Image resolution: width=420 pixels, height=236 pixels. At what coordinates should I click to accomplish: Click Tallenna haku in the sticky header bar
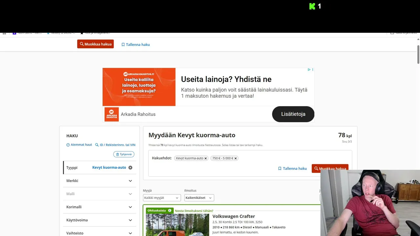136,45
